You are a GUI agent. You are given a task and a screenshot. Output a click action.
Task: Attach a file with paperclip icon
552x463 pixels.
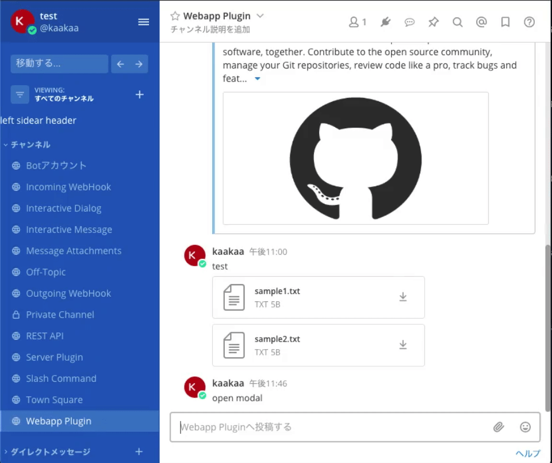[499, 427]
